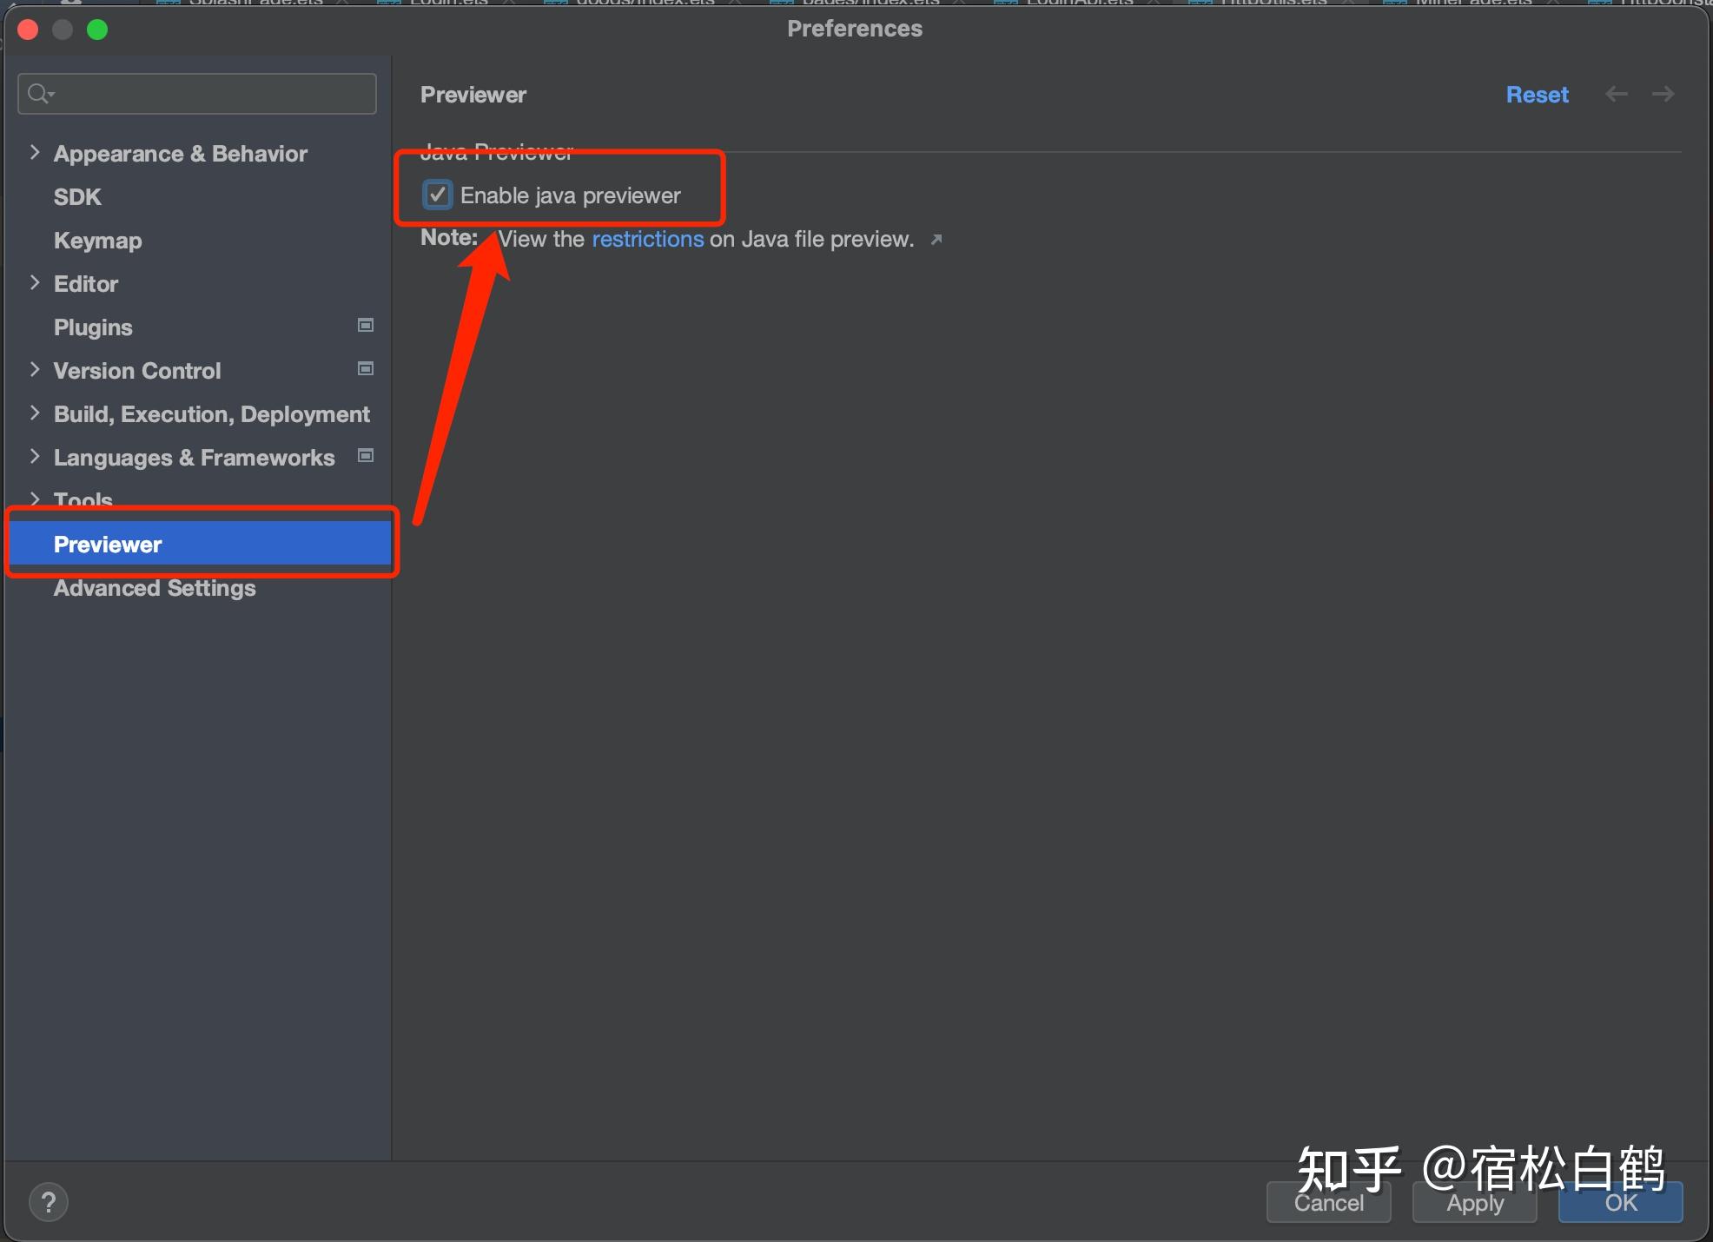Click the external link arrow icon
The height and width of the screenshot is (1242, 1713).
click(936, 240)
